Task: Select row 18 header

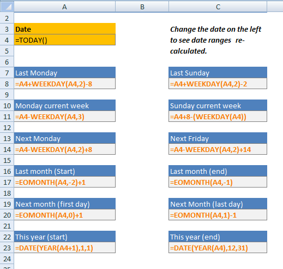Action: (7, 193)
